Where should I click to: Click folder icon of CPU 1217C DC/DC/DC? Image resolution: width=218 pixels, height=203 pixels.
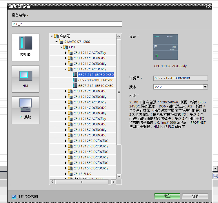(x=70, y=135)
